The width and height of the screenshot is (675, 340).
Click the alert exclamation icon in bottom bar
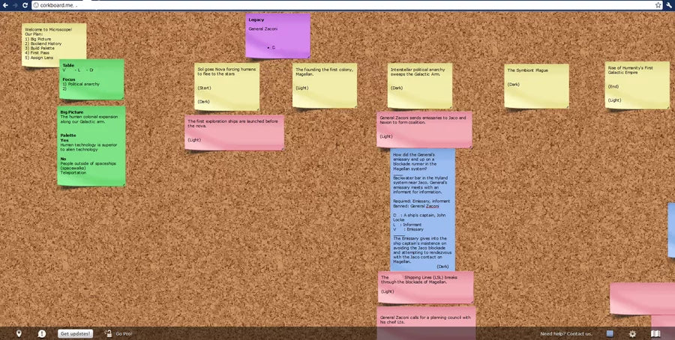pos(42,333)
